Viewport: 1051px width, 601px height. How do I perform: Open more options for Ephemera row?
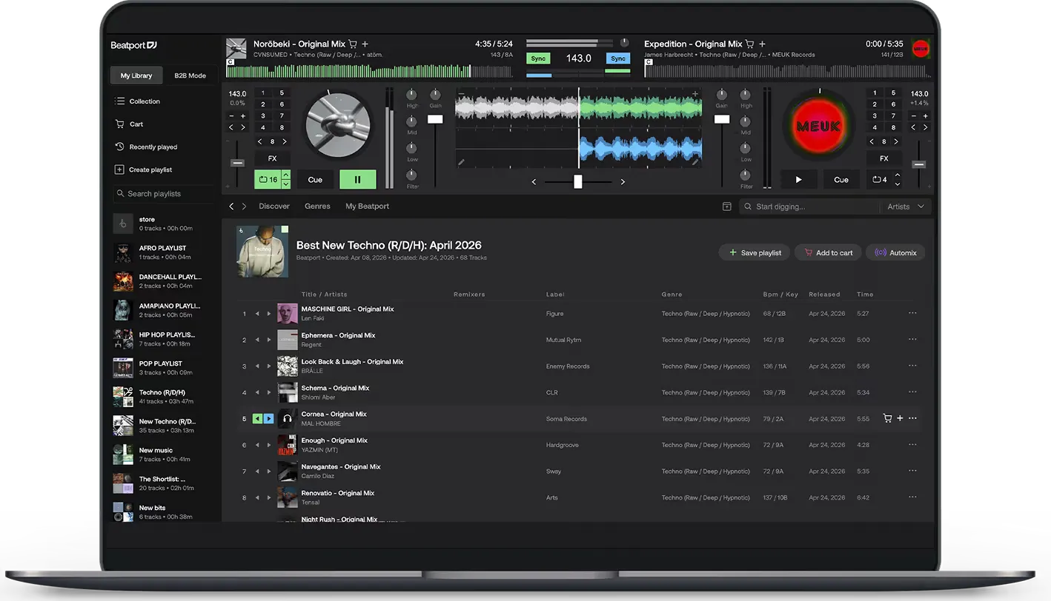tap(912, 340)
